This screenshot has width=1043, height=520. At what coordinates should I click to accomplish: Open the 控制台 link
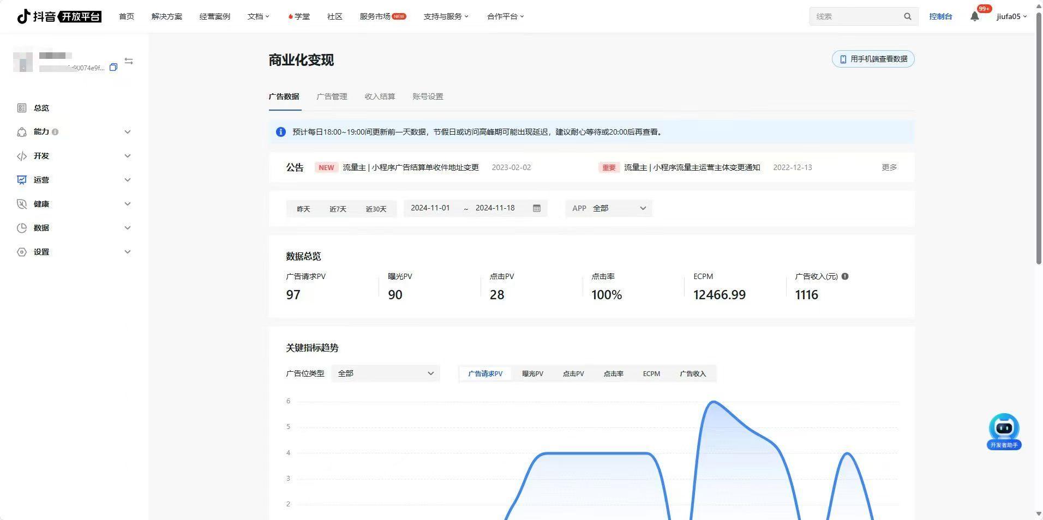[940, 16]
